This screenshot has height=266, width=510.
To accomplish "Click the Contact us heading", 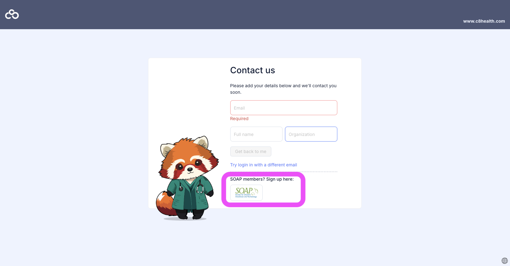I will (x=253, y=70).
